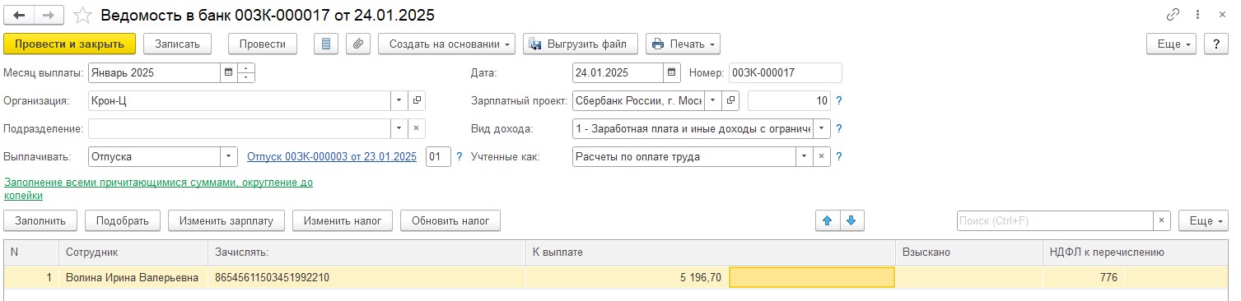The width and height of the screenshot is (1241, 301).
Task: Open calendar for Дата field
Action: tap(672, 72)
